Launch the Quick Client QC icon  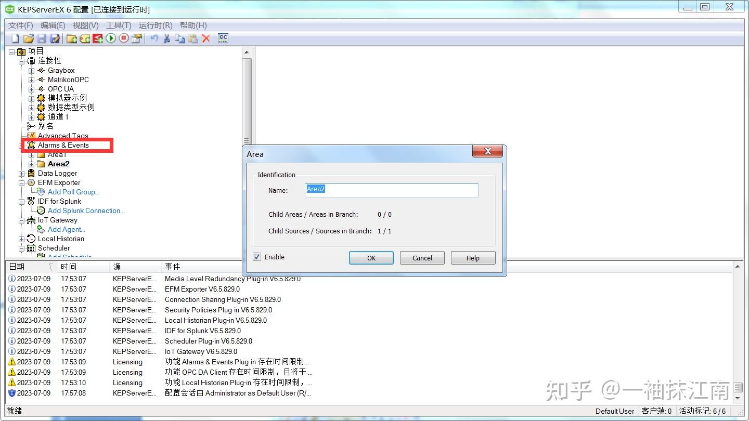(223, 38)
